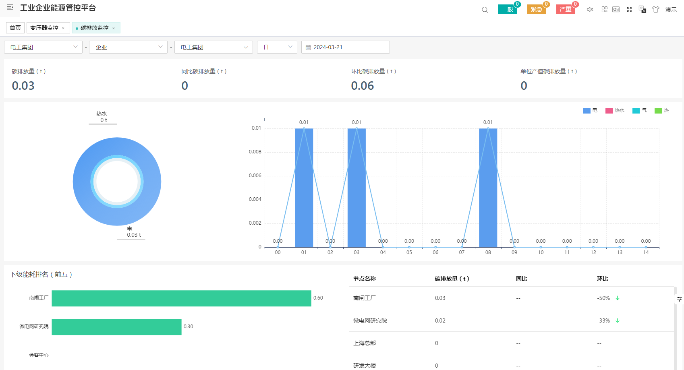The height and width of the screenshot is (370, 684).
Task: Select 上海总部 row in table
Action: 512,343
